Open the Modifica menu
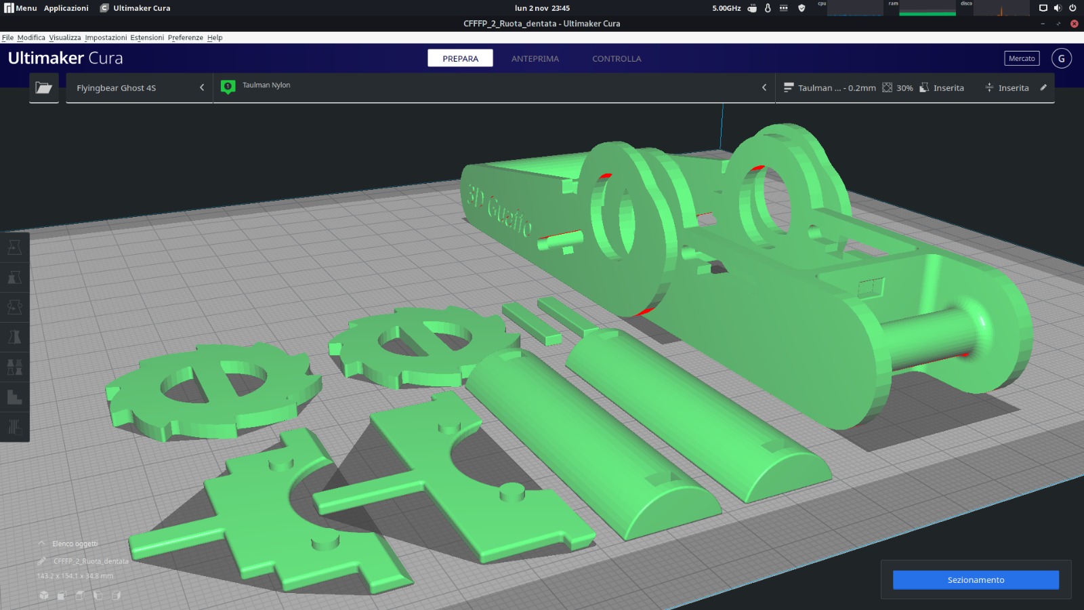 [x=31, y=37]
